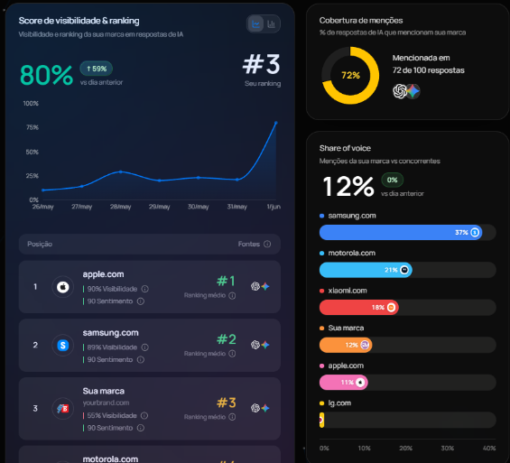This screenshot has width=510, height=463.
Task: Show info for samsung.com Ranking médio
Action: [x=232, y=354]
